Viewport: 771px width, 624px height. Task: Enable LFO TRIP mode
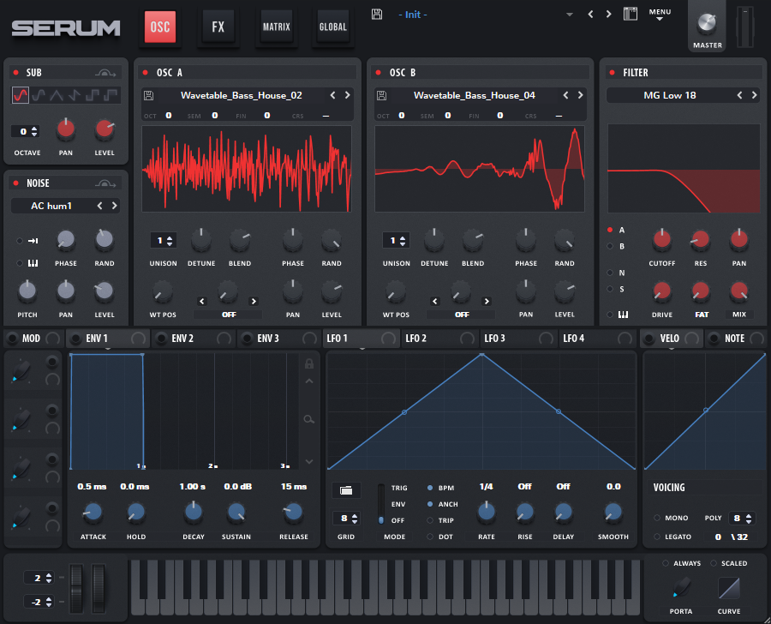point(430,520)
